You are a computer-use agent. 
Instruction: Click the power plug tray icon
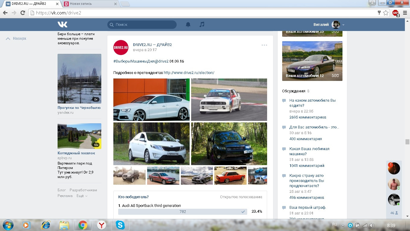click(358, 225)
